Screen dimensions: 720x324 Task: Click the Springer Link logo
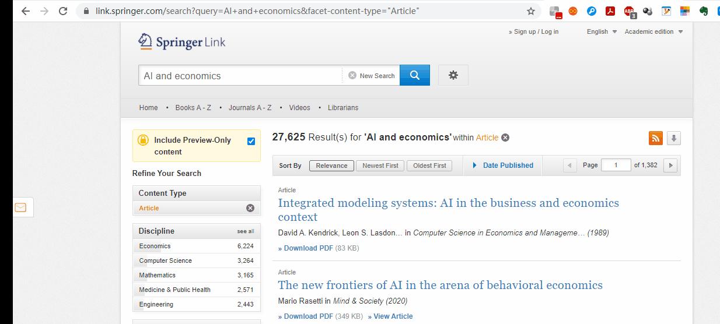click(x=181, y=41)
